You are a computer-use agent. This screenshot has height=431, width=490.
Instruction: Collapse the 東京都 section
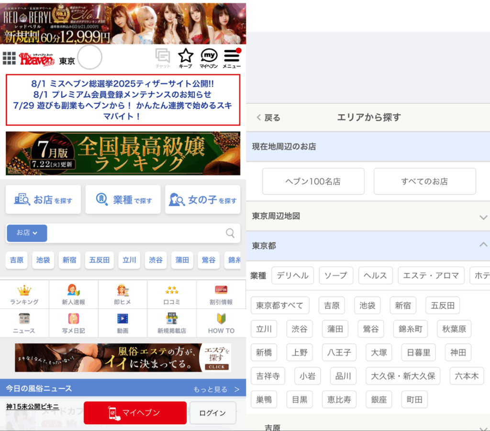483,245
